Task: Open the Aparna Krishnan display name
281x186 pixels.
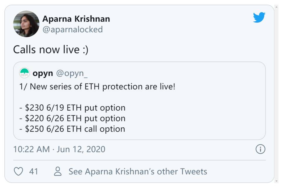Action: click(x=76, y=19)
